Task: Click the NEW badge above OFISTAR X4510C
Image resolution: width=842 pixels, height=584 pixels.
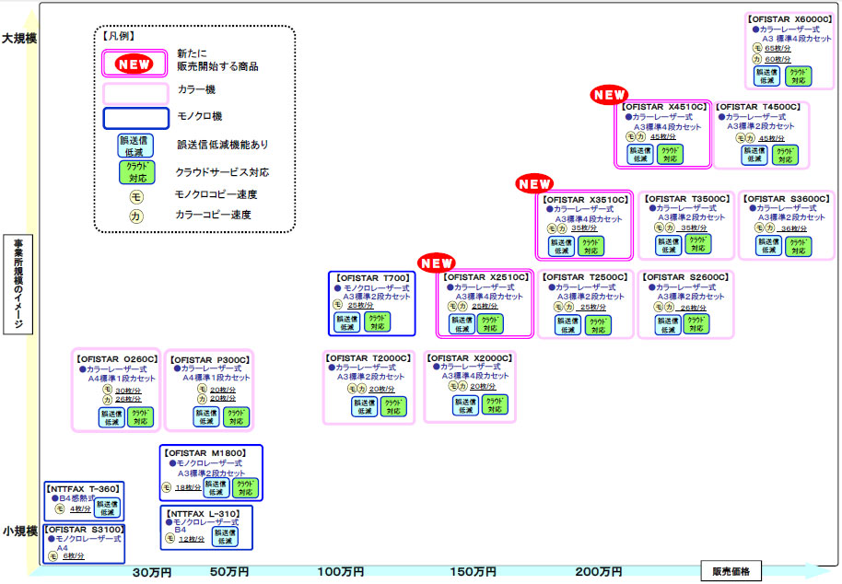Action: [x=609, y=95]
